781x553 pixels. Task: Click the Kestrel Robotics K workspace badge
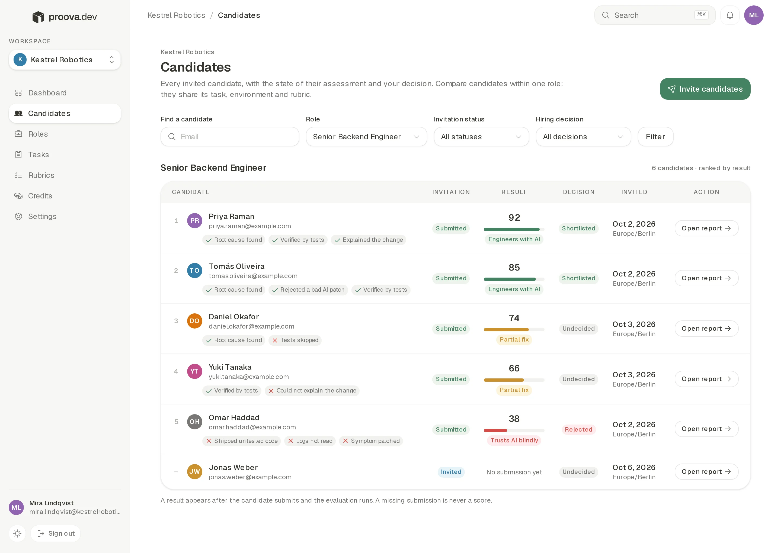tap(20, 60)
